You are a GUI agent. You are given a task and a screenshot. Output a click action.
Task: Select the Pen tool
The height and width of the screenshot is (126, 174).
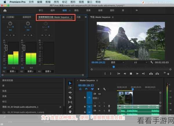point(70,107)
